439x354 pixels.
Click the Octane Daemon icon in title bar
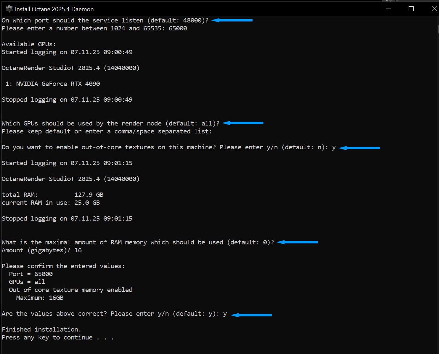[x=9, y=9]
